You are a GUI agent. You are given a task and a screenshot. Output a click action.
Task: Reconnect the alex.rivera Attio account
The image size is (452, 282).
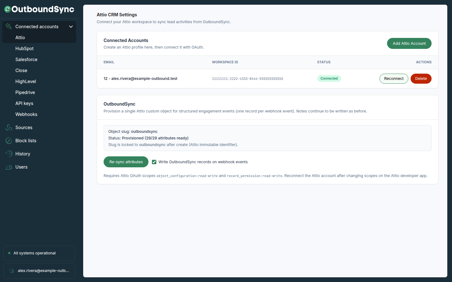coord(394,79)
